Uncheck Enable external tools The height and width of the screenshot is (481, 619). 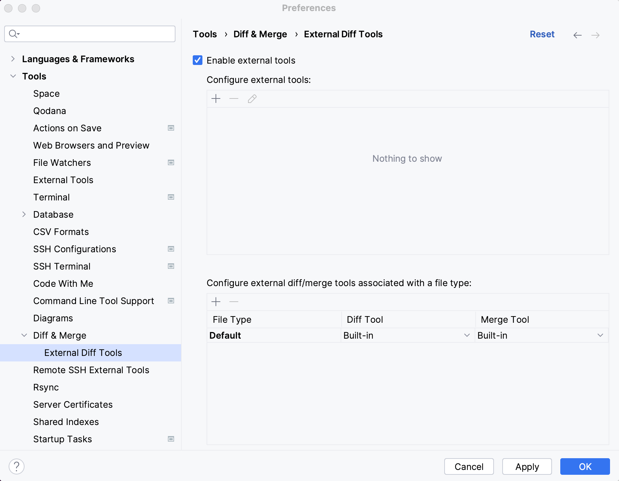(197, 60)
